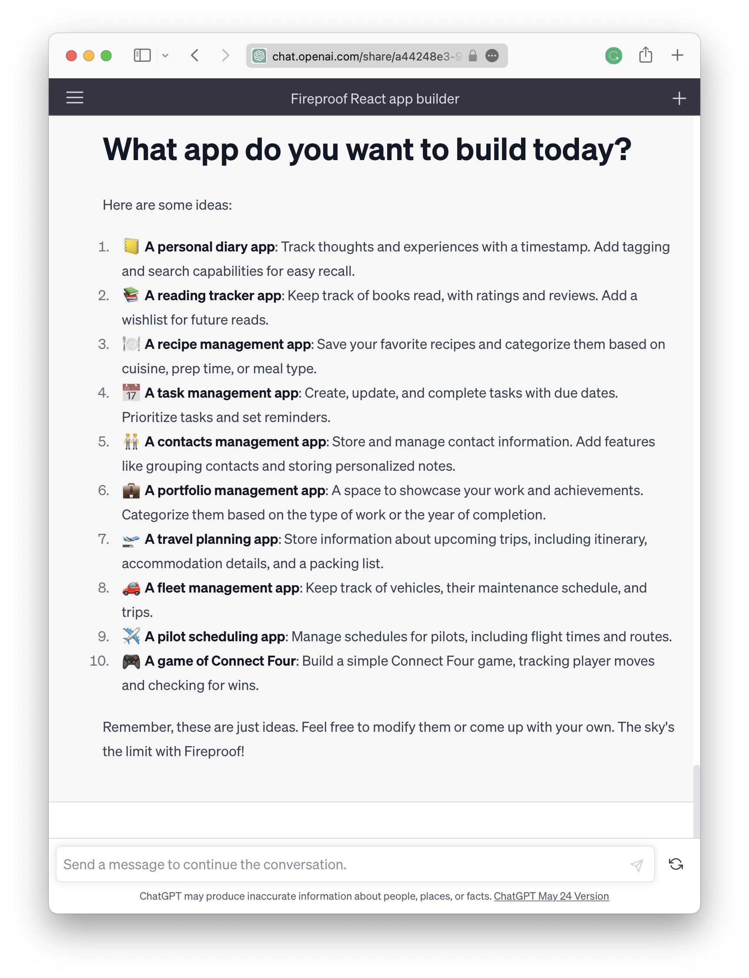Click the ChatGPT favicon in address bar

click(x=259, y=56)
